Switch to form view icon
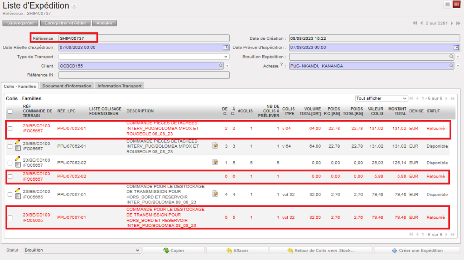The height and width of the screenshot is (260, 464). click(456, 5)
